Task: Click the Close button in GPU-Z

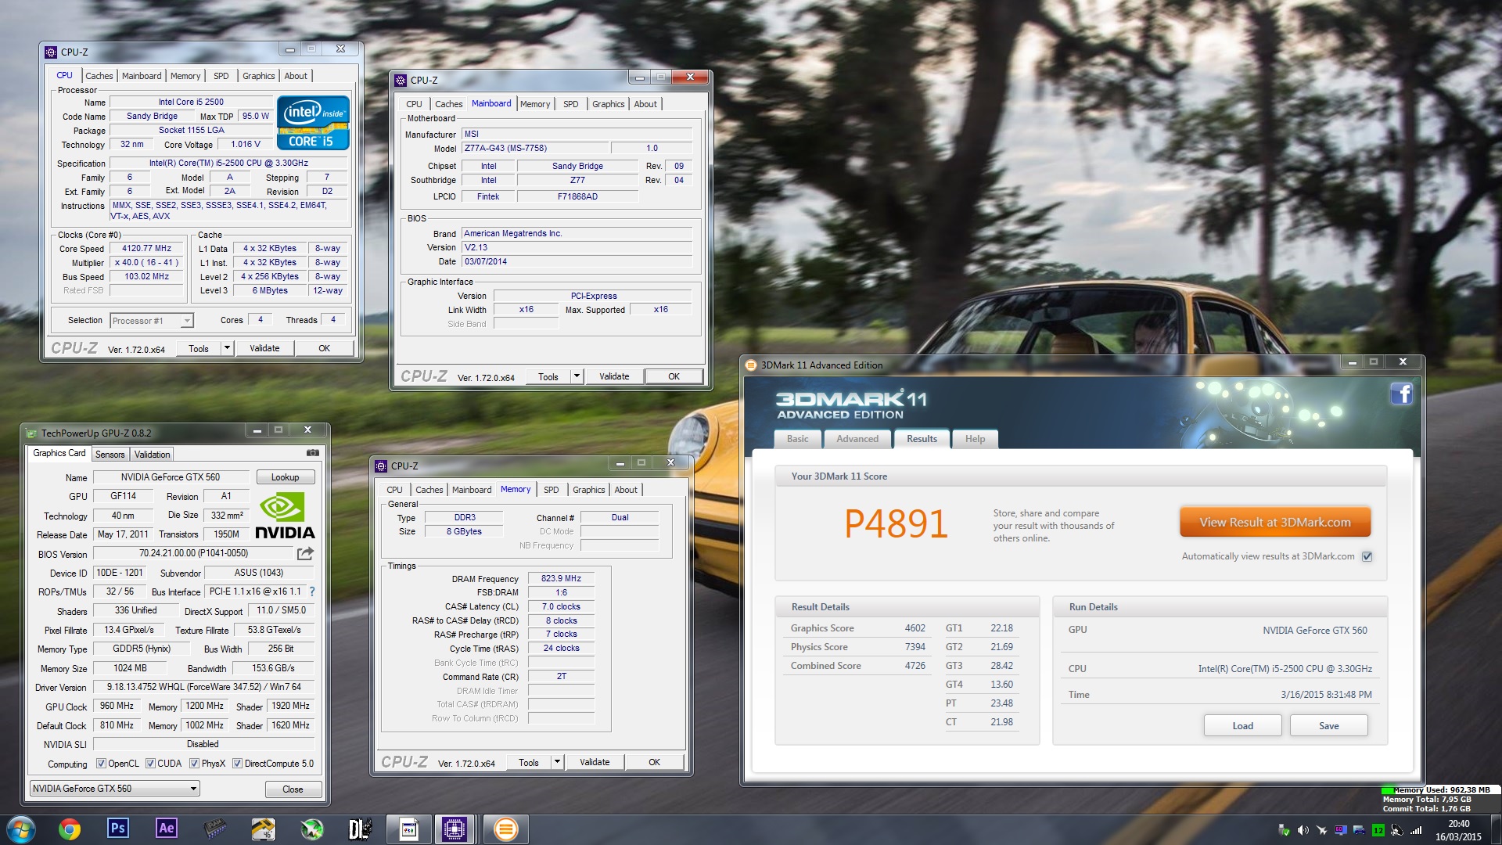Action: coord(293,789)
